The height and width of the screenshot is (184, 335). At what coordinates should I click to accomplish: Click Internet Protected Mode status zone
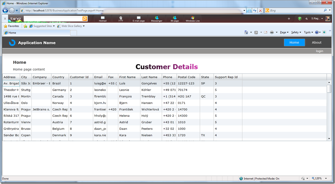coord(259,179)
